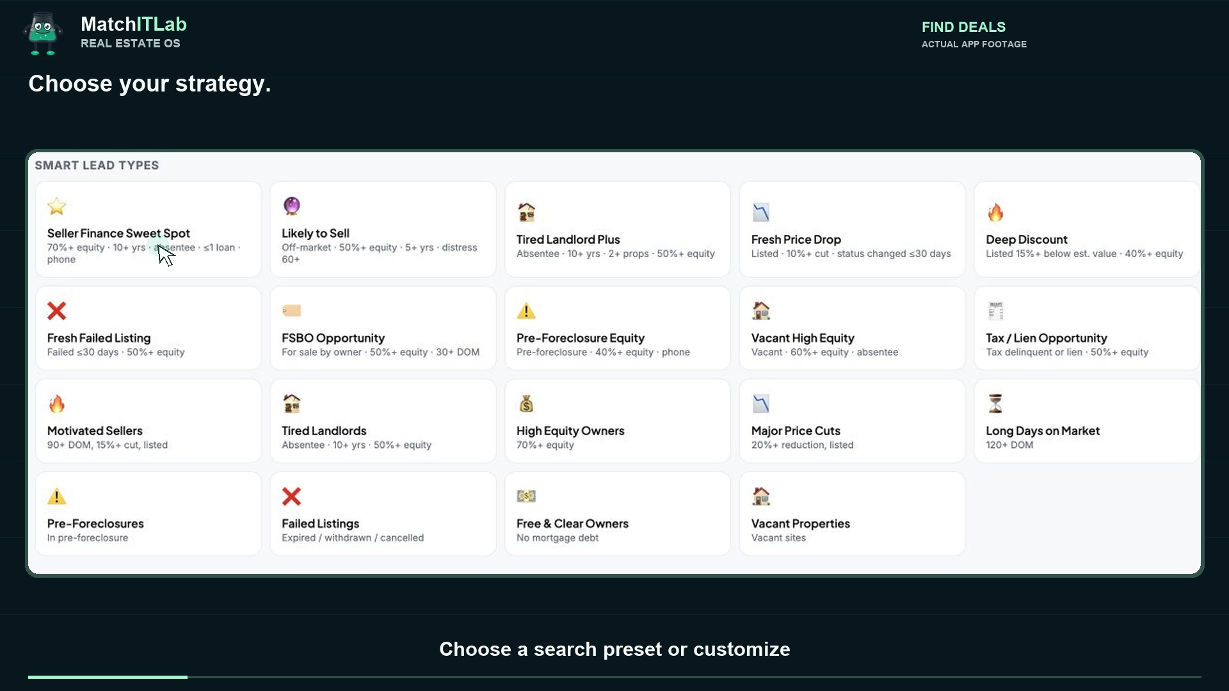Click the crystal ball icon on Likely to Sell

tap(291, 206)
